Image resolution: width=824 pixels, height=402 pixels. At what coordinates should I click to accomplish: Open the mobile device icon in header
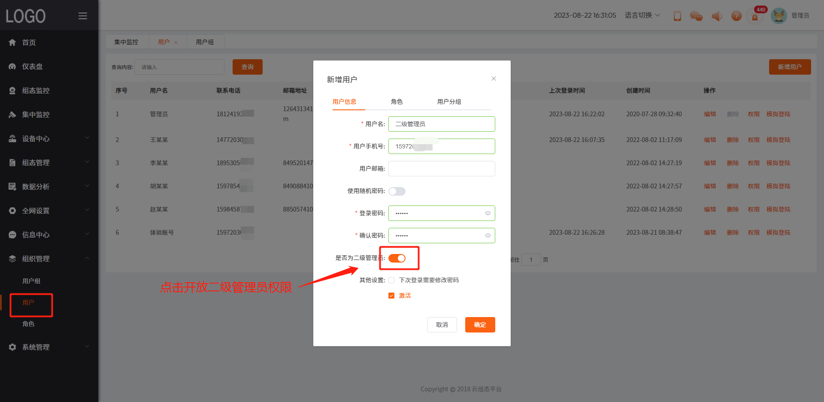pos(677,16)
